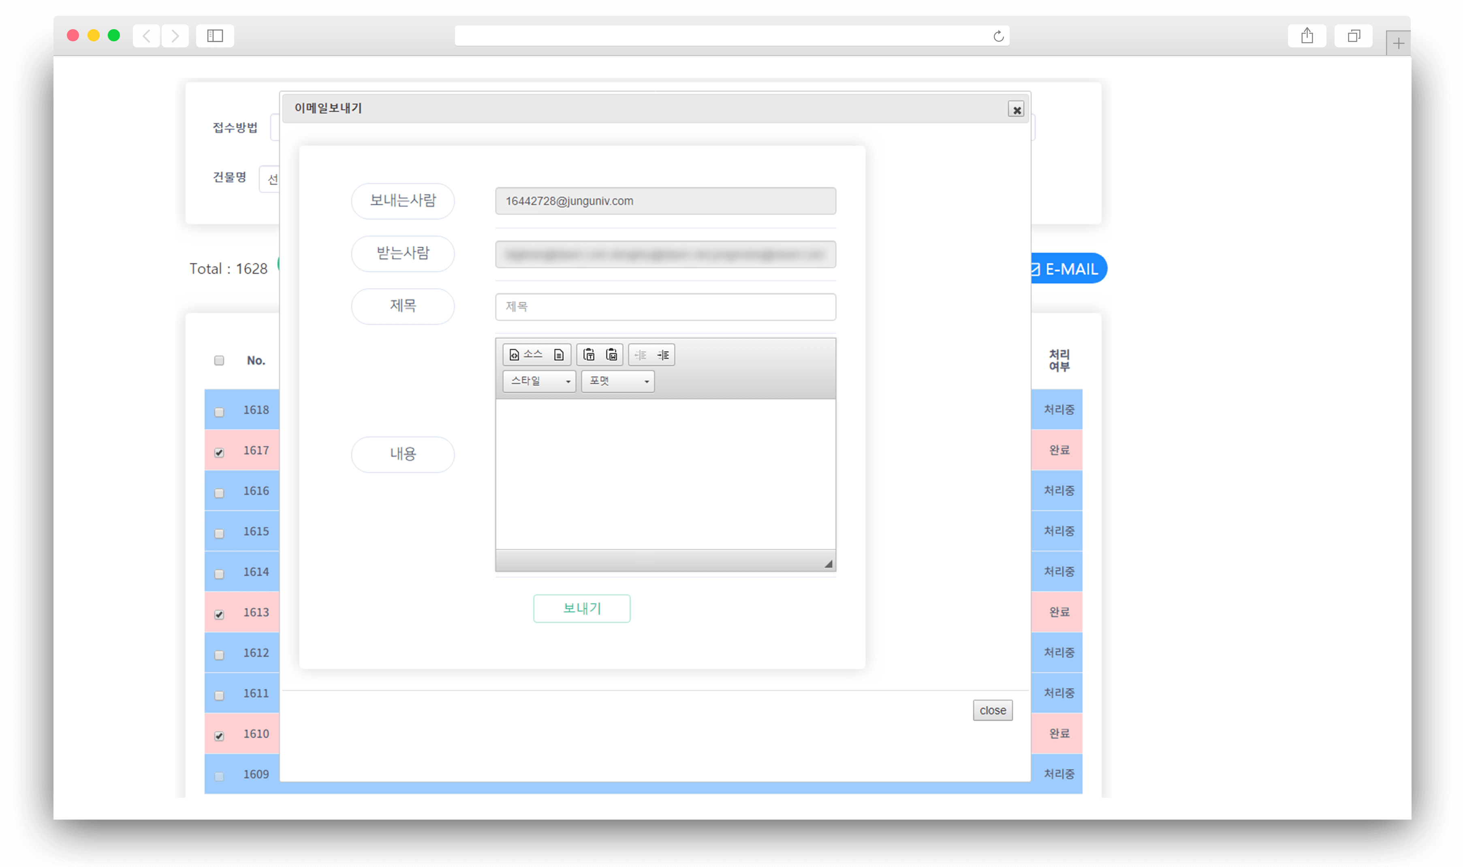
Task: Click the editor resize grip corner
Action: pyautogui.click(x=828, y=564)
